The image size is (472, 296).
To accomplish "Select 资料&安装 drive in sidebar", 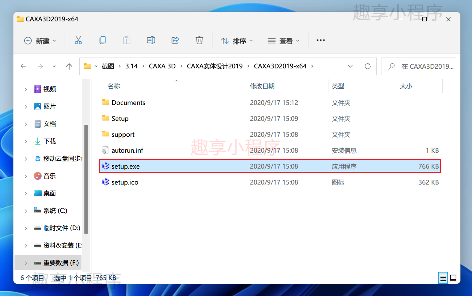I will 62,245.
